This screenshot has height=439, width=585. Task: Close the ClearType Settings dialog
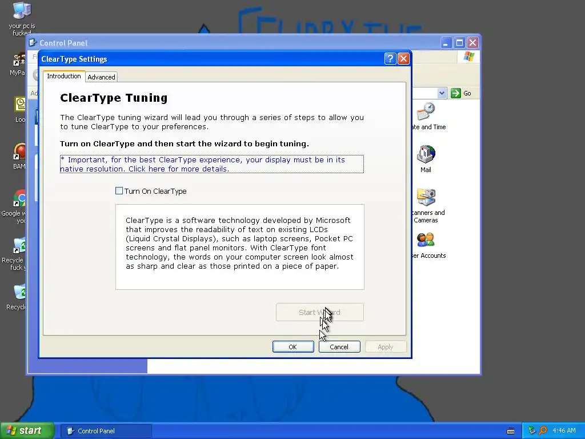[x=403, y=59]
